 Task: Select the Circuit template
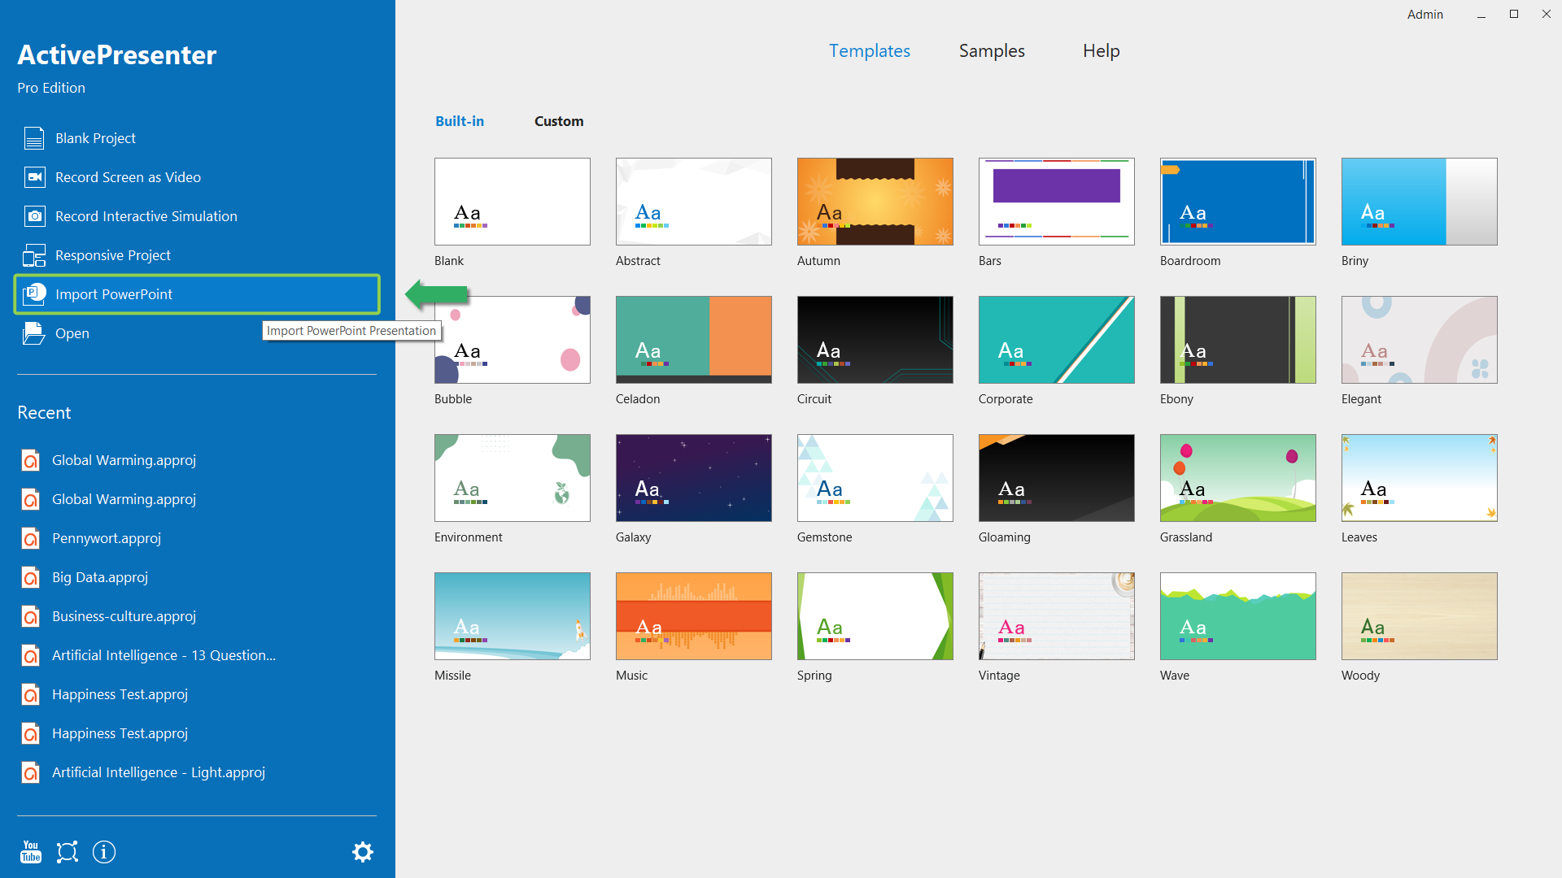point(875,340)
